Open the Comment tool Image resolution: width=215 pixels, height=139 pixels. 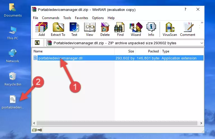click(x=188, y=29)
